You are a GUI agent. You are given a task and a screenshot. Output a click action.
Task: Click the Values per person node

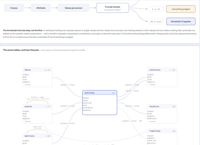[73, 8]
